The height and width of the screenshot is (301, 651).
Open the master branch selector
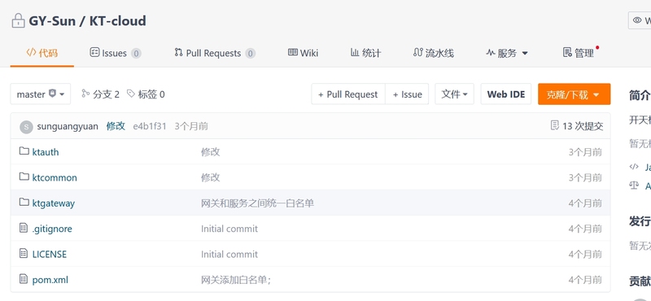(40, 94)
